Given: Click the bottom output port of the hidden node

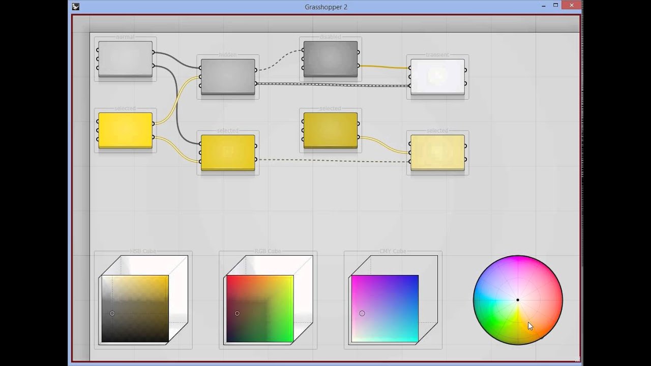Looking at the screenshot, I should 256,83.
